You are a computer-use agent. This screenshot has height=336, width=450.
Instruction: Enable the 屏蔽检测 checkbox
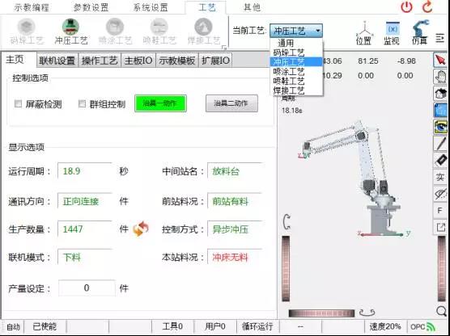18,103
